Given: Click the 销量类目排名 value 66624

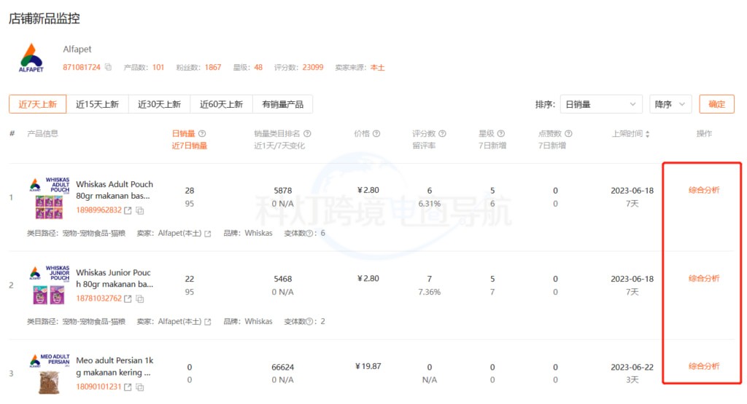Looking at the screenshot, I should (282, 367).
